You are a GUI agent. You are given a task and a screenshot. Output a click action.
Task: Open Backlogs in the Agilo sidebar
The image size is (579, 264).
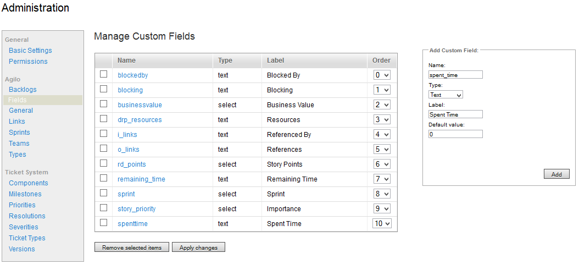(x=23, y=90)
